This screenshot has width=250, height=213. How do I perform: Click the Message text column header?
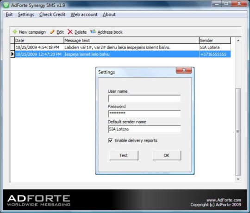pyautogui.click(x=131, y=40)
